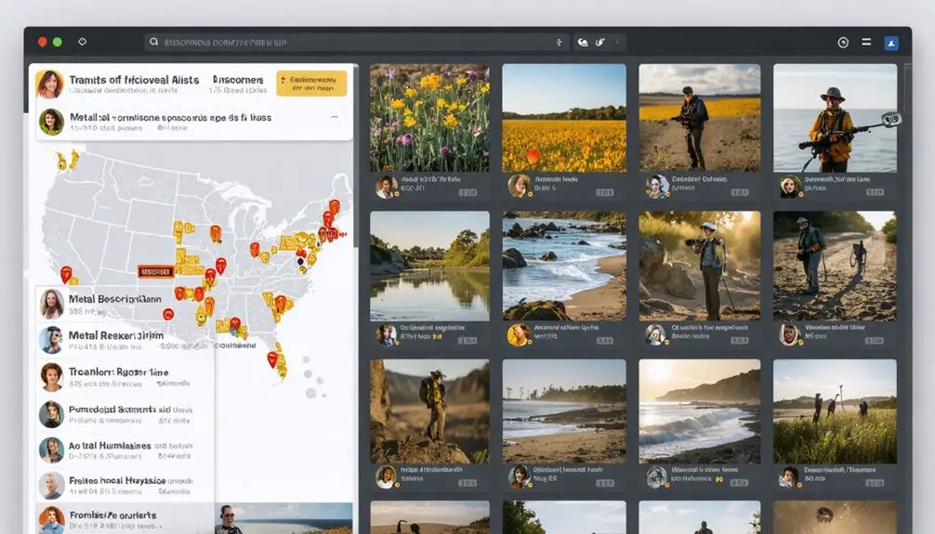Click the second icon in the toolbar group right of the search bar
935x534 pixels.
599,43
